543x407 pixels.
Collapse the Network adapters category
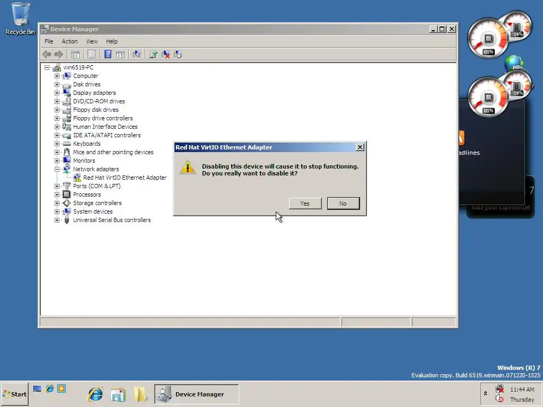coord(57,169)
